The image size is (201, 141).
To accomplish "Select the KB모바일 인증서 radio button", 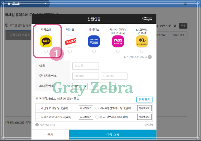I will tap(142, 51).
